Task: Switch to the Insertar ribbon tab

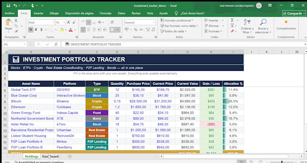Action: 38,14
